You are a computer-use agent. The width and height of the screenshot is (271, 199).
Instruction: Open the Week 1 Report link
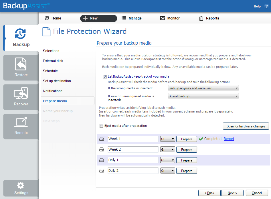pyautogui.click(x=229, y=139)
